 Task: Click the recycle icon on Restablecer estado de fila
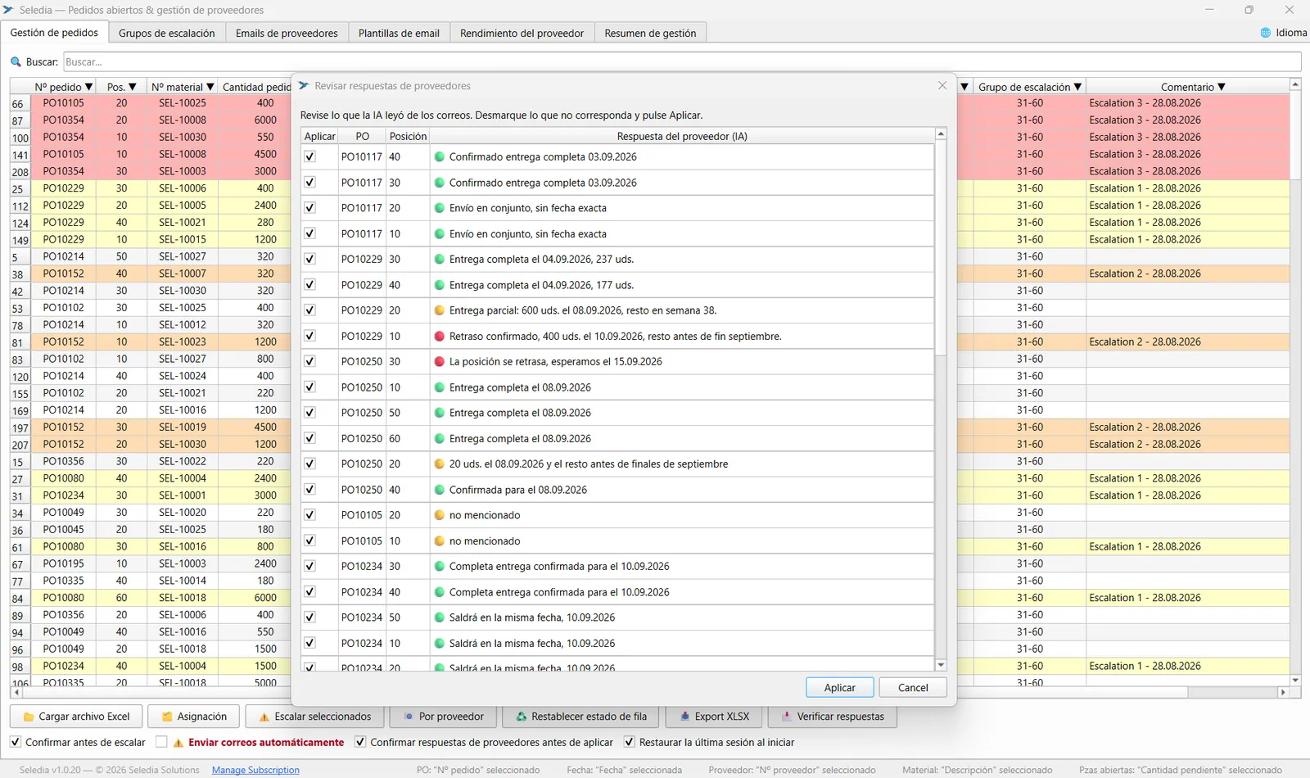pyautogui.click(x=521, y=717)
